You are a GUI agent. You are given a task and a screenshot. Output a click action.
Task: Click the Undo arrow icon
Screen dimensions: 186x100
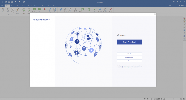(16, 2)
